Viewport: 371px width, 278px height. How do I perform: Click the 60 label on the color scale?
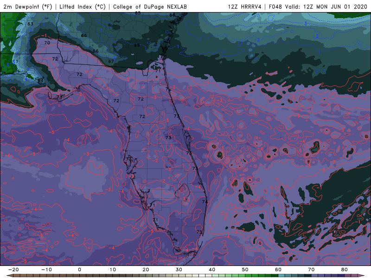278,270
